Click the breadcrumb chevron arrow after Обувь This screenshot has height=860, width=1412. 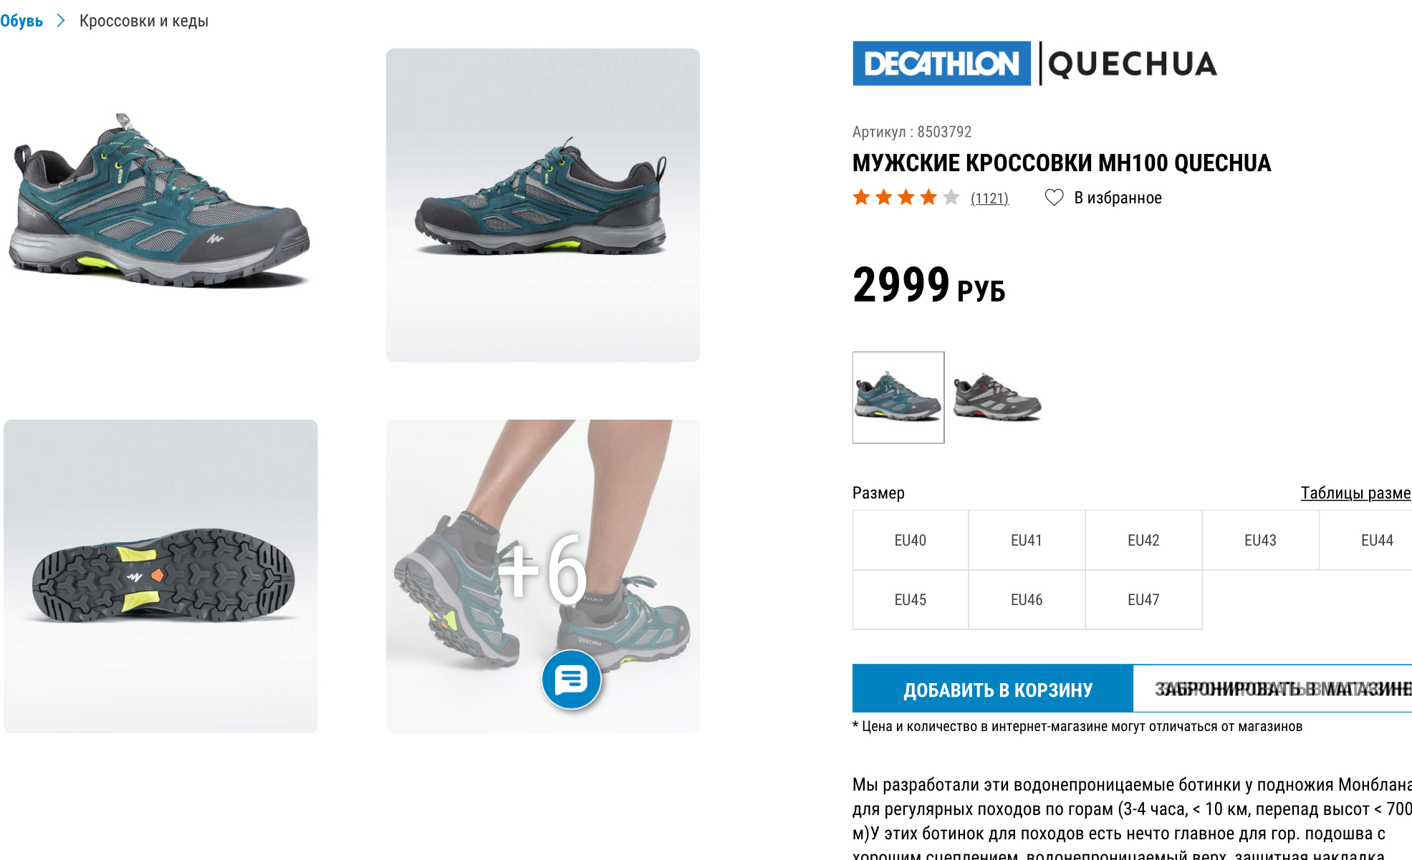pyautogui.click(x=61, y=21)
